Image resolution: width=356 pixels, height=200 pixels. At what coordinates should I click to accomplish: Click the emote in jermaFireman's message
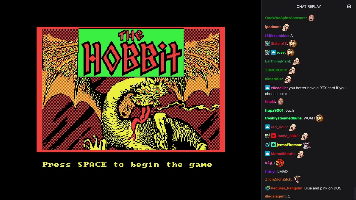306,145
